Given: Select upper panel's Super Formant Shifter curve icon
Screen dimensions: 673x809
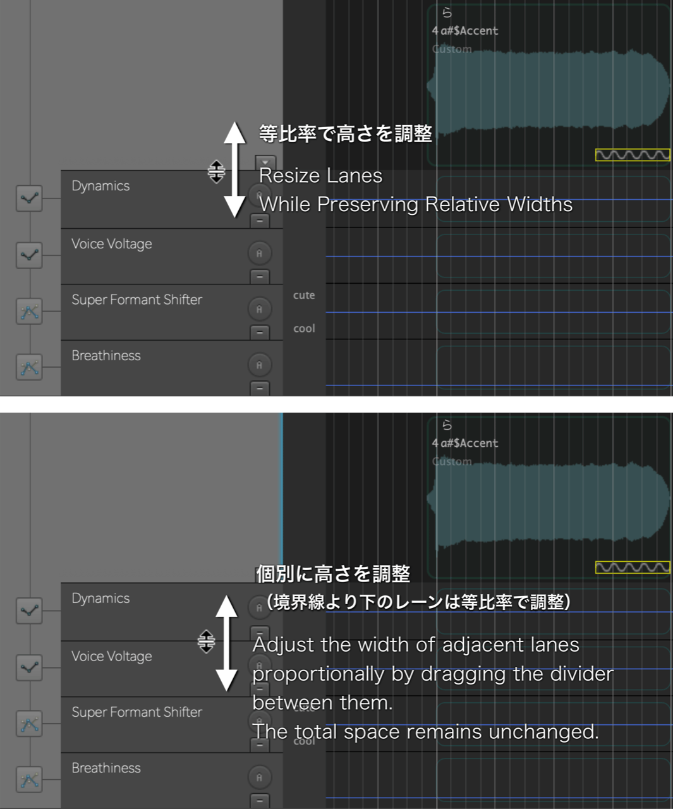Looking at the screenshot, I should coord(29,311).
